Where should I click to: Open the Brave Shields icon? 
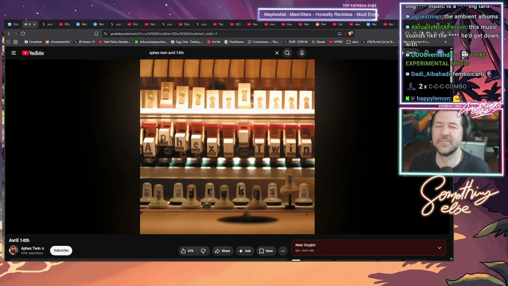tap(350, 34)
